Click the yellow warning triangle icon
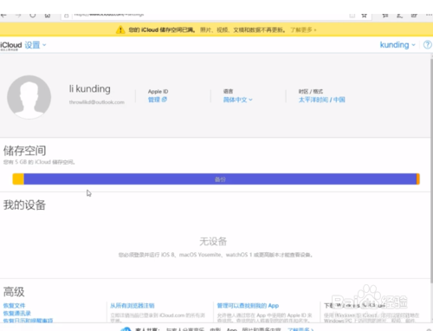Image resolution: width=433 pixels, height=331 pixels. tap(120, 29)
